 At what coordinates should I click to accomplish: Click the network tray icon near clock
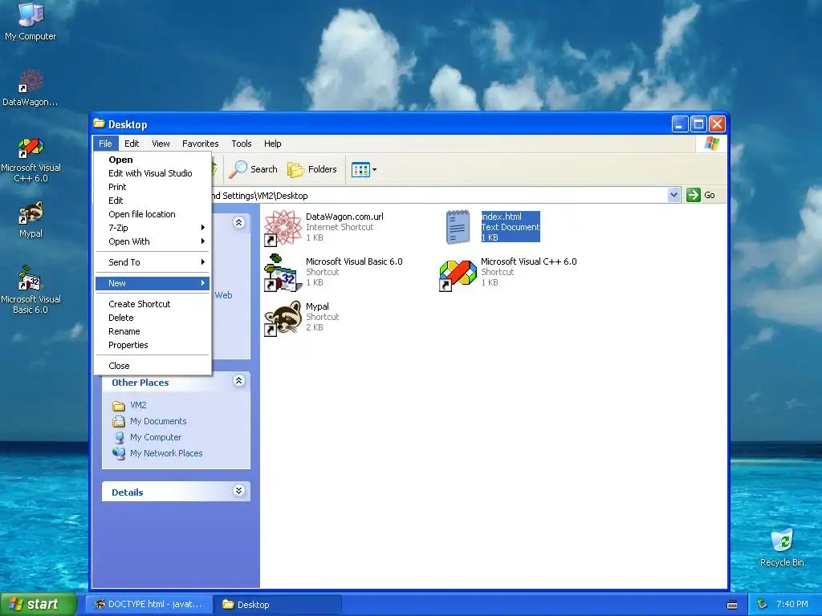point(763,605)
